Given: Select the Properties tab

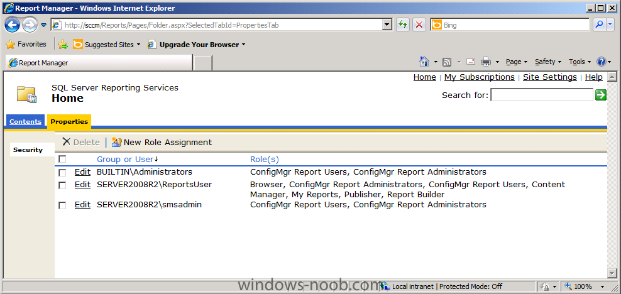Looking at the screenshot, I should tap(69, 121).
